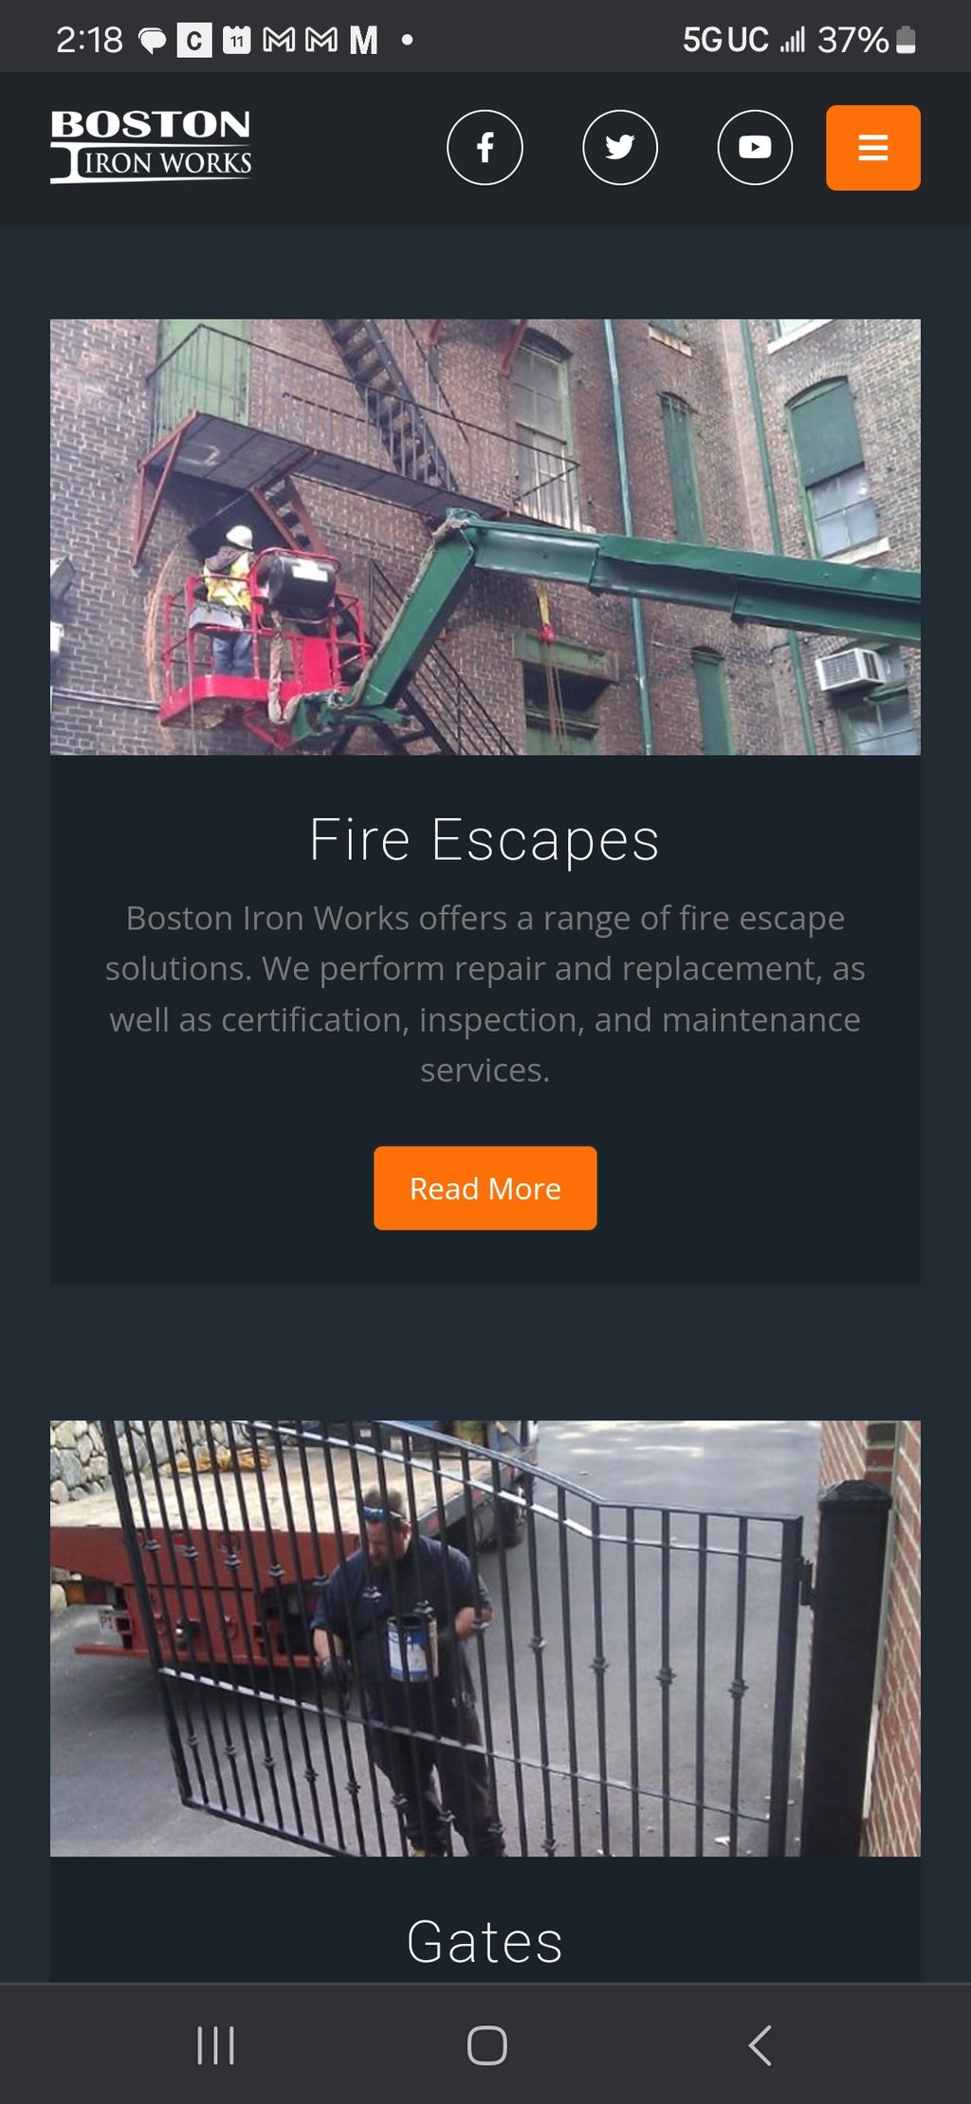This screenshot has width=971, height=2104.
Task: Click the Read More button
Action: [x=485, y=1188]
